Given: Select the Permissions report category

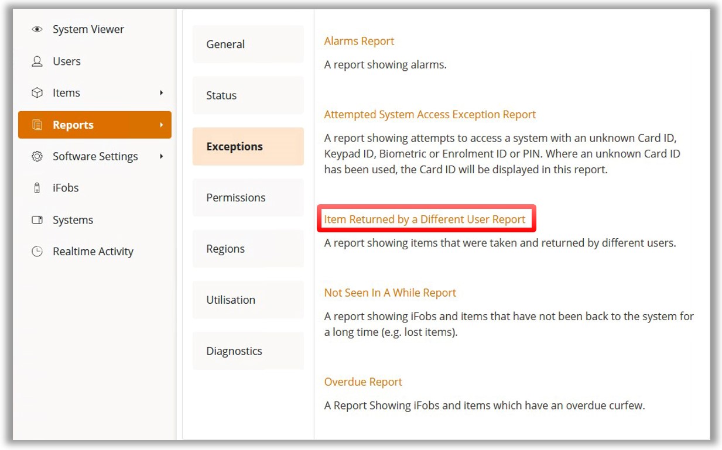Looking at the screenshot, I should 248,198.
